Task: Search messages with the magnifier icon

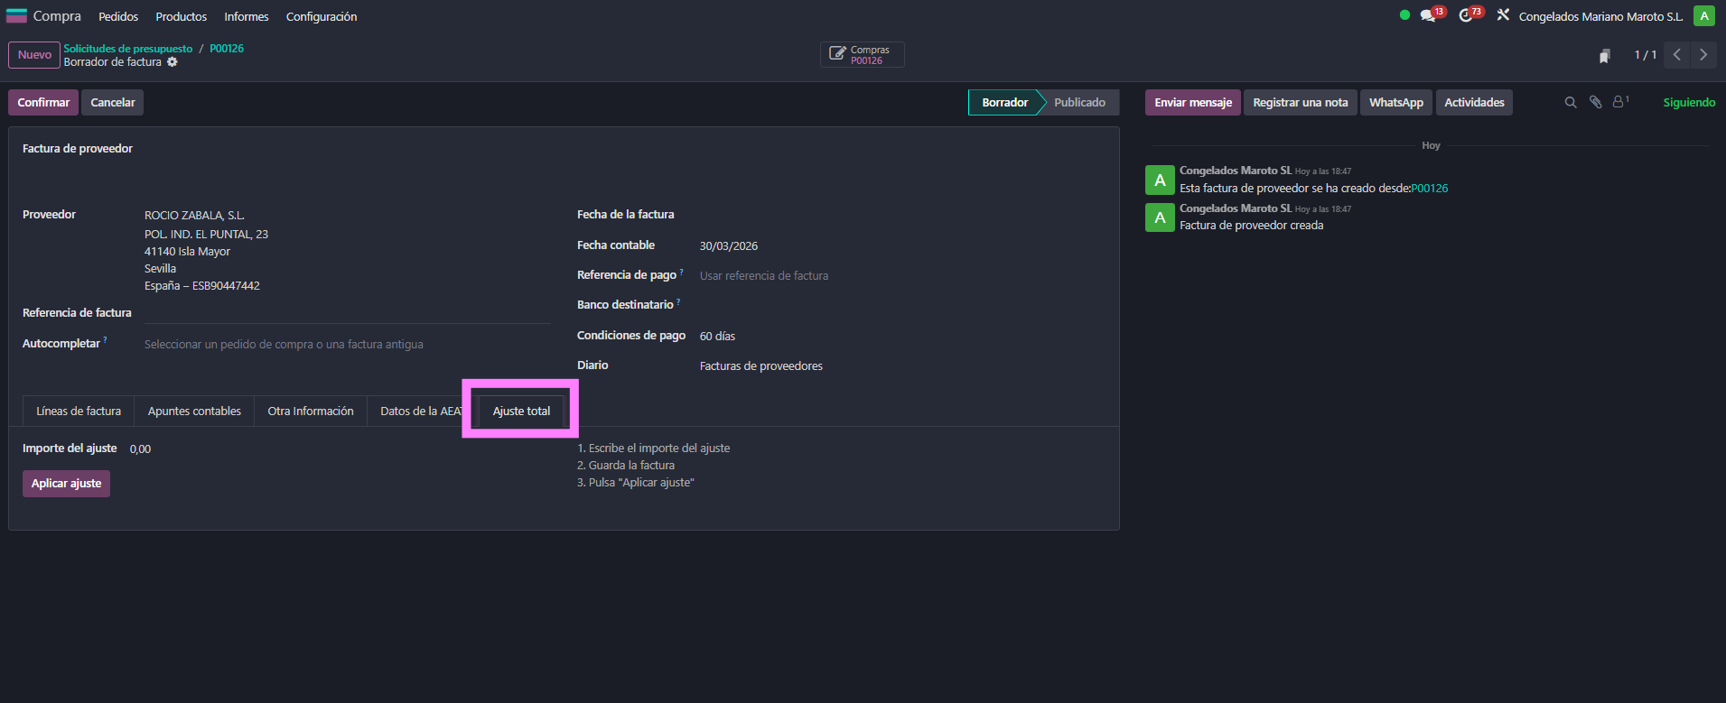Action: point(1571,103)
